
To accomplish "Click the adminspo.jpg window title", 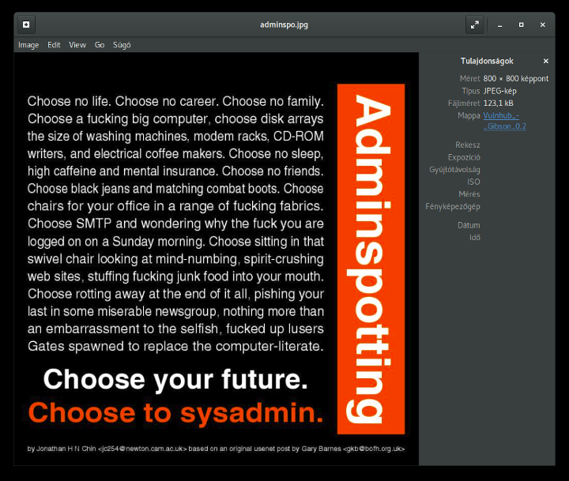I will [x=284, y=24].
